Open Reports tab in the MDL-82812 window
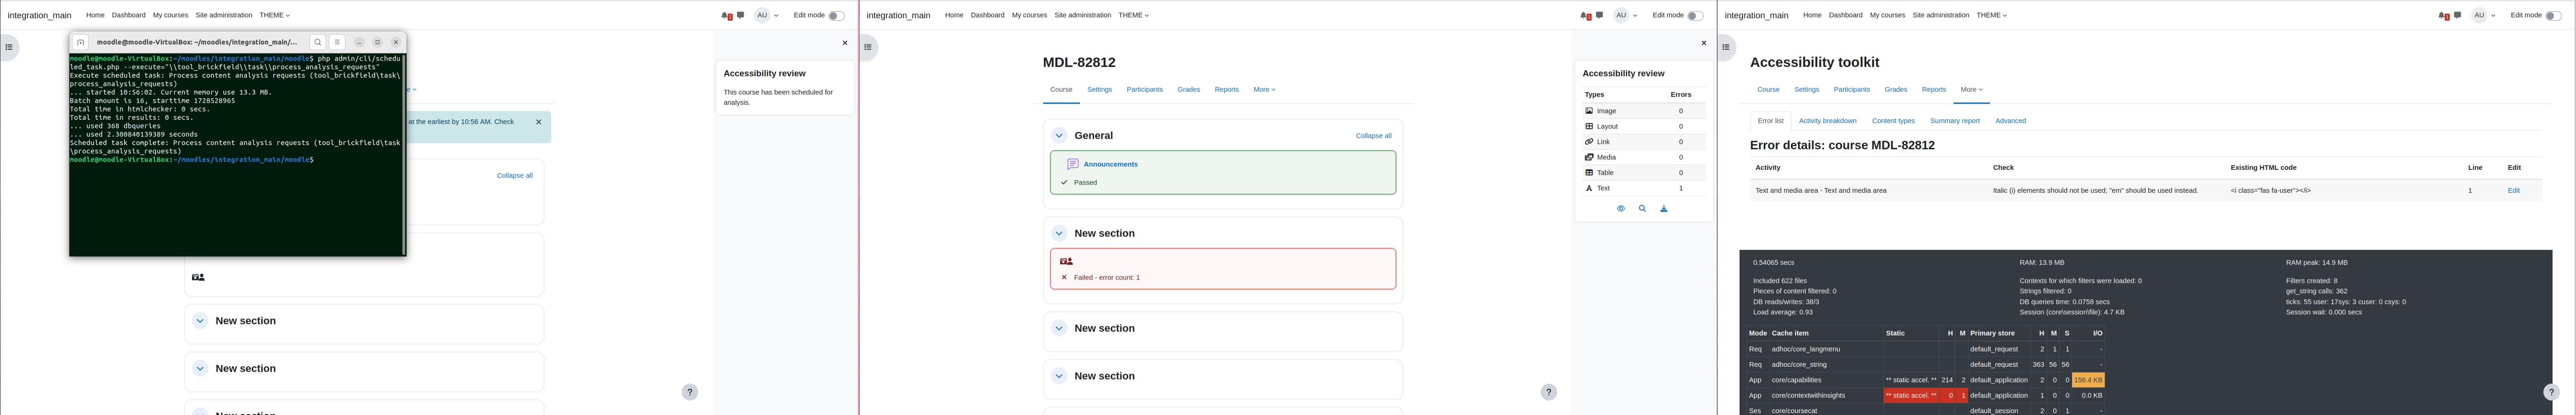Viewport: 2576px width, 415px height. tap(1226, 90)
